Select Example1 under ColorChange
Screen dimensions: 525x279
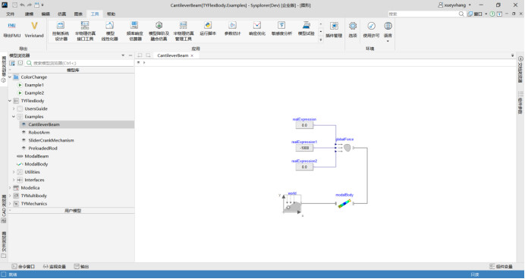(x=34, y=85)
